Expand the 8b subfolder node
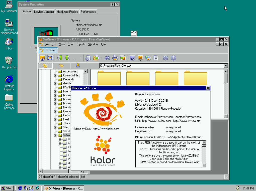The image size is (256, 191). 60,139
